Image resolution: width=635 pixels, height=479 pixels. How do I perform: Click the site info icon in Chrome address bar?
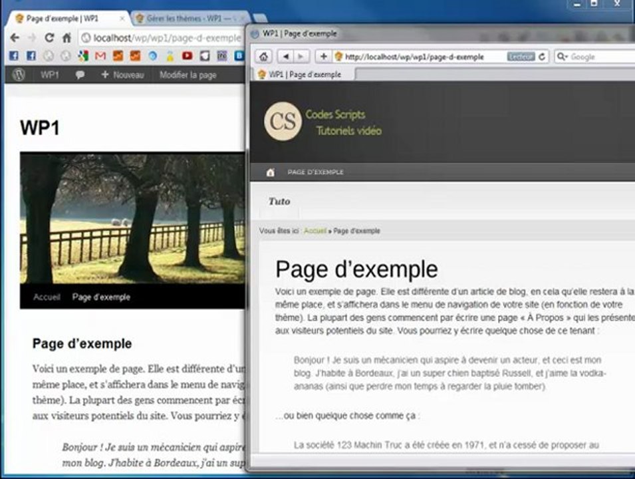click(86, 38)
